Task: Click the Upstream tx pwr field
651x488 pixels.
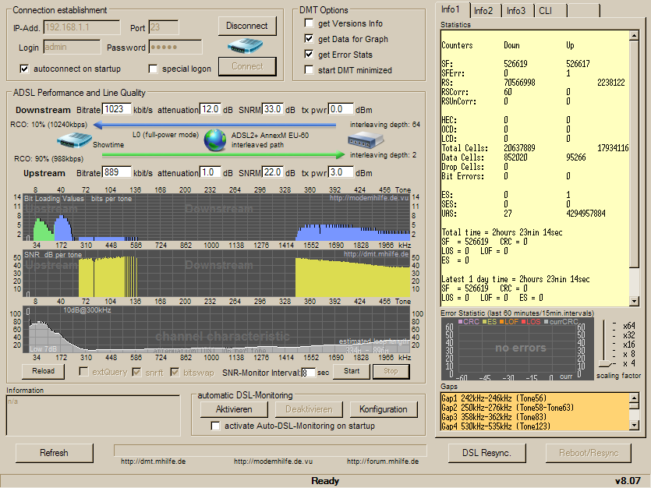Action: 341,172
